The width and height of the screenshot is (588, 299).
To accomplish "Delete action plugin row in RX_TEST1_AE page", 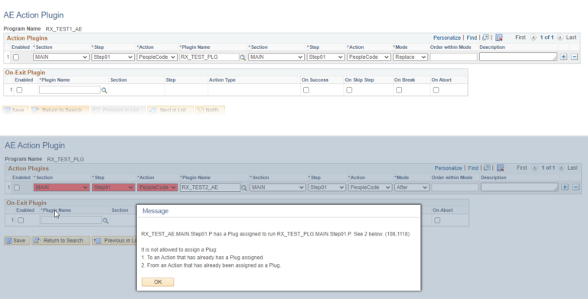I will coord(574,57).
